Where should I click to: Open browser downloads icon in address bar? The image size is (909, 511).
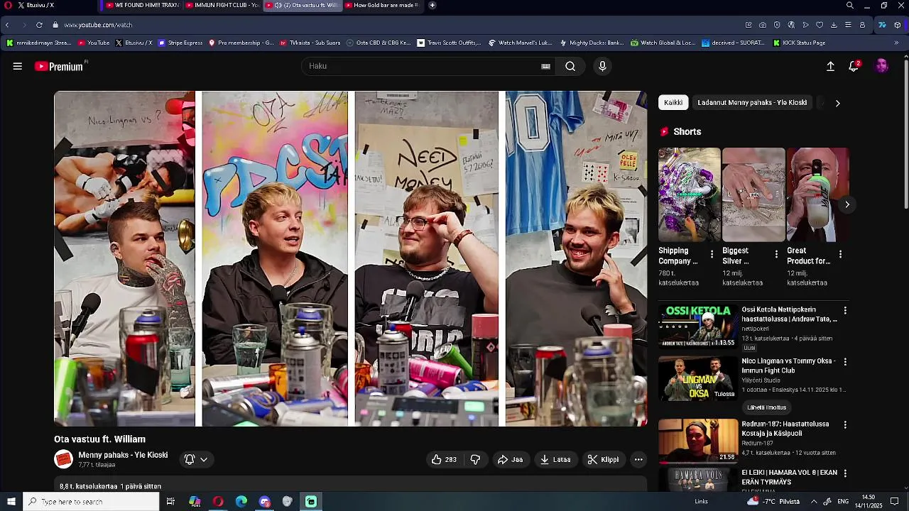[x=834, y=25]
